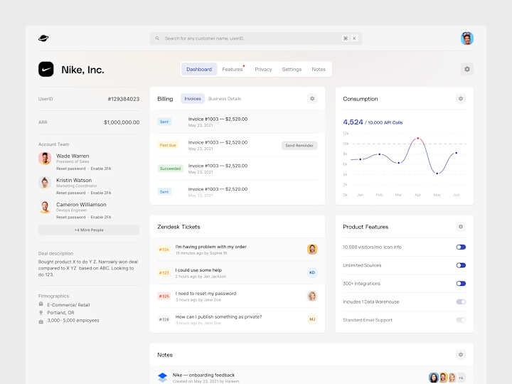Open ticket 'I could use some help'
This screenshot has width=512, height=384.
238,272
